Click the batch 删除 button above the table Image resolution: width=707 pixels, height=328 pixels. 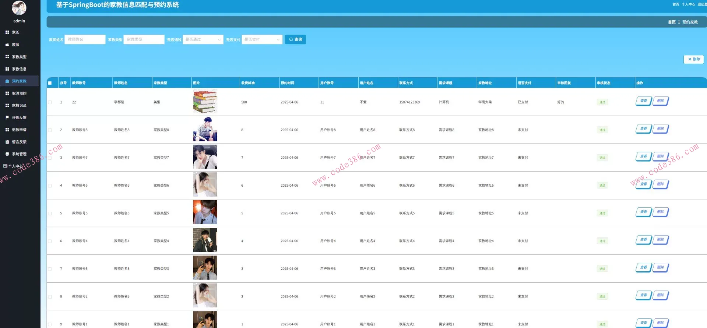[694, 59]
